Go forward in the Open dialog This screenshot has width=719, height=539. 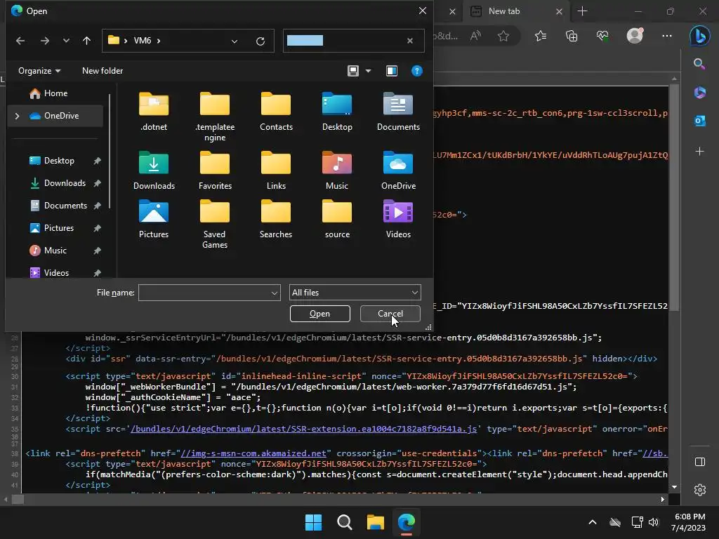click(x=44, y=41)
